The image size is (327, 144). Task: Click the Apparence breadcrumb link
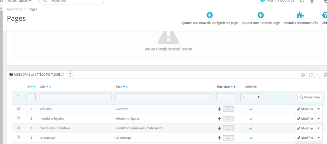[x=15, y=9]
